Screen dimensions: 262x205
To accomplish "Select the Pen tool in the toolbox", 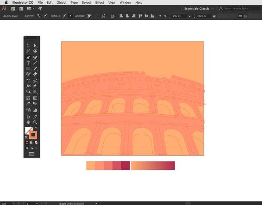I will click(x=28, y=57).
